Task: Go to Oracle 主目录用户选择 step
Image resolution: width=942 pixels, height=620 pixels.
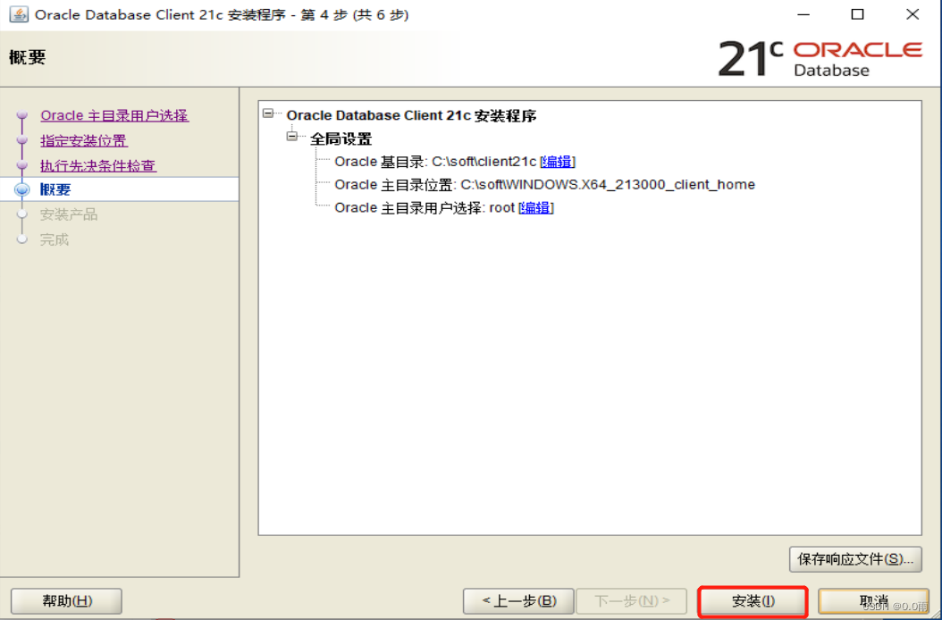Action: tap(114, 115)
